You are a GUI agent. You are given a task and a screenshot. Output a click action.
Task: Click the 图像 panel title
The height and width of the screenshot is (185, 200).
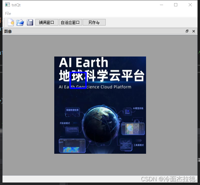pyautogui.click(x=8, y=31)
